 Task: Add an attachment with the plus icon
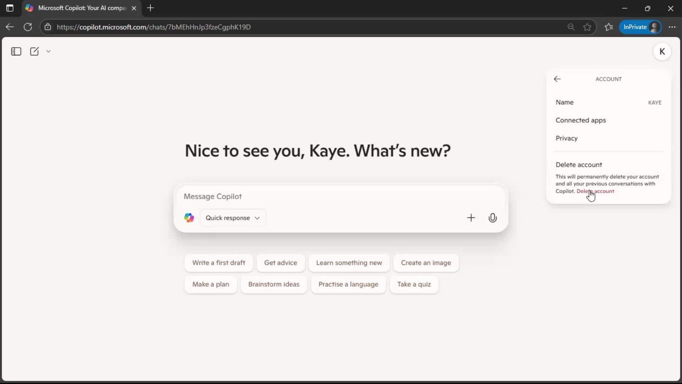tap(471, 218)
